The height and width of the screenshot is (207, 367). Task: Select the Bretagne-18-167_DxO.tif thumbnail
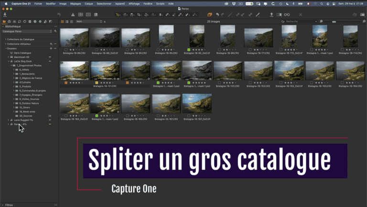[x=197, y=103]
